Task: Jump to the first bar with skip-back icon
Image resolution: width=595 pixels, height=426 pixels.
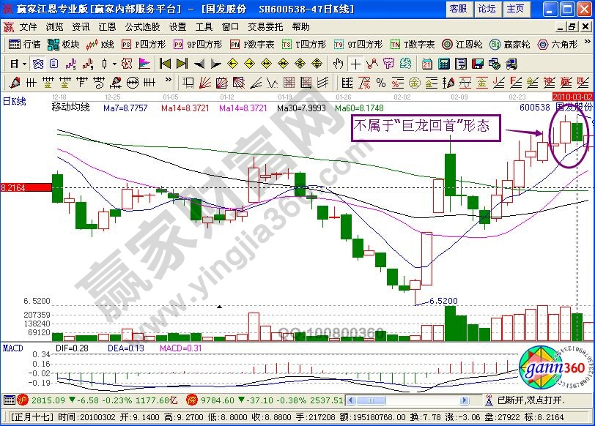Action: point(165,63)
